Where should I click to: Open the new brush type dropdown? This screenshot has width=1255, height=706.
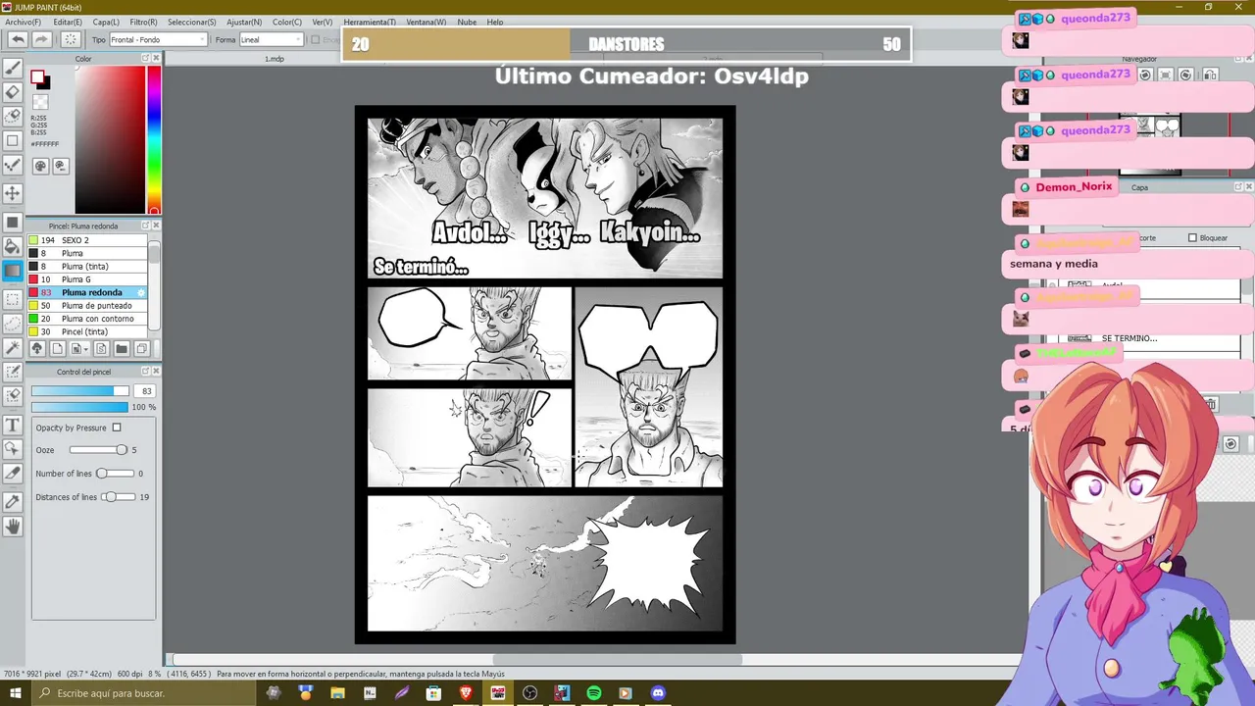click(x=79, y=349)
